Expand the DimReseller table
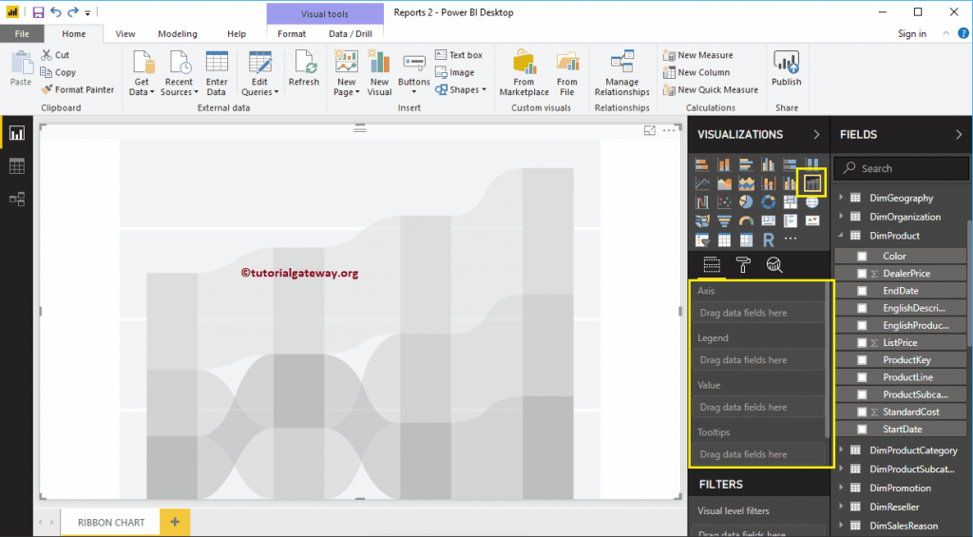The width and height of the screenshot is (973, 537). tap(842, 507)
